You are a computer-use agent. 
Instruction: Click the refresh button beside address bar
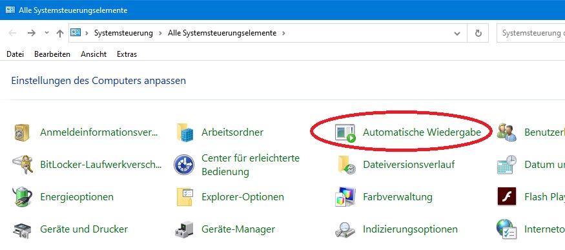click(x=478, y=33)
